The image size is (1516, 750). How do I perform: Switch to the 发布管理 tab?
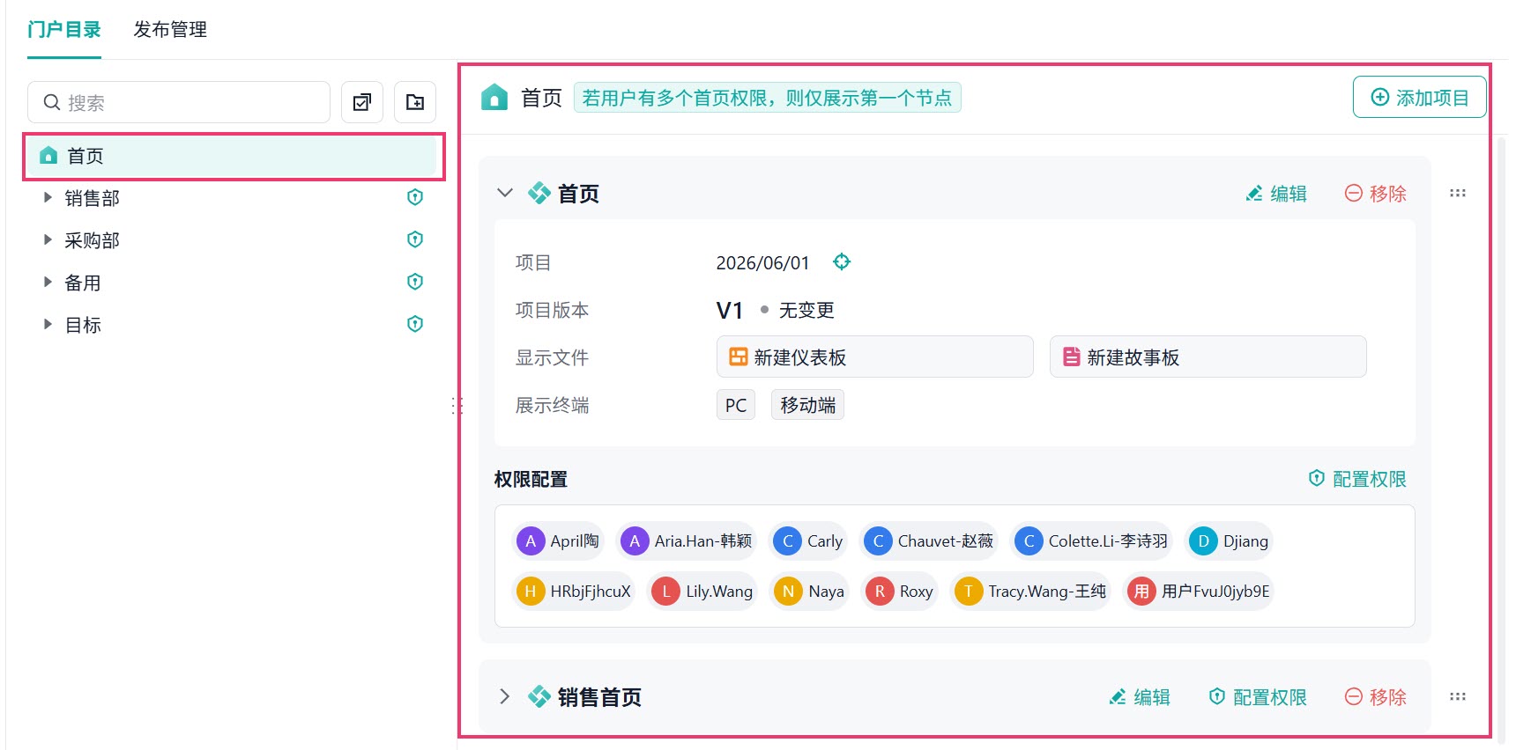pyautogui.click(x=170, y=29)
